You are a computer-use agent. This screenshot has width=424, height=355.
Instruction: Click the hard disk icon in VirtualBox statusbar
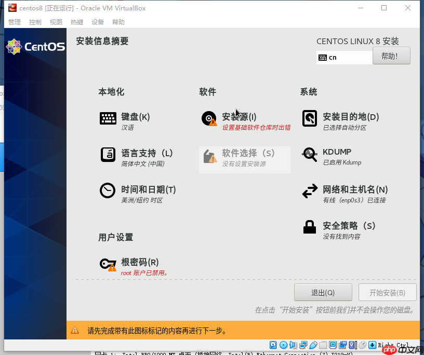click(273, 345)
